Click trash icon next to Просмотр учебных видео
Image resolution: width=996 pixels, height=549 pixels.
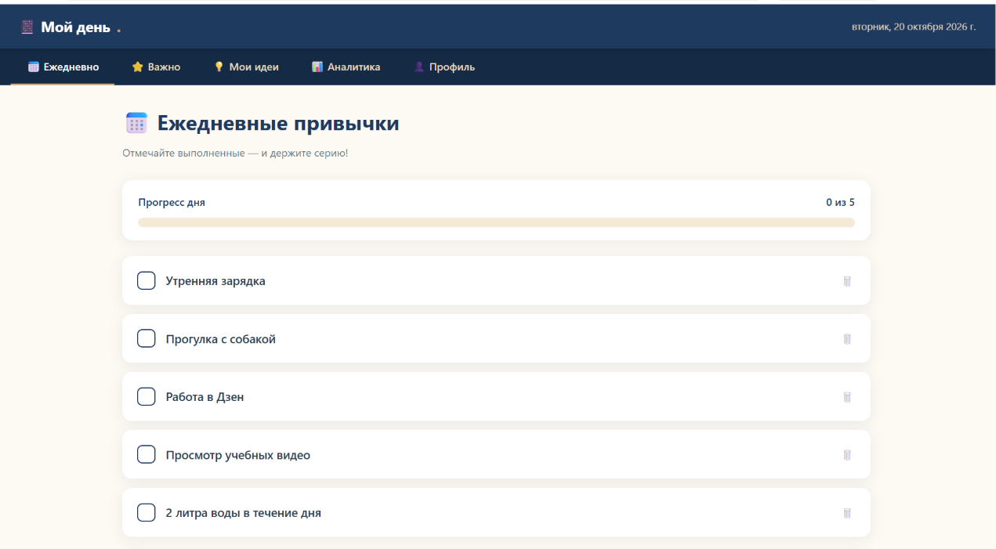pos(846,455)
